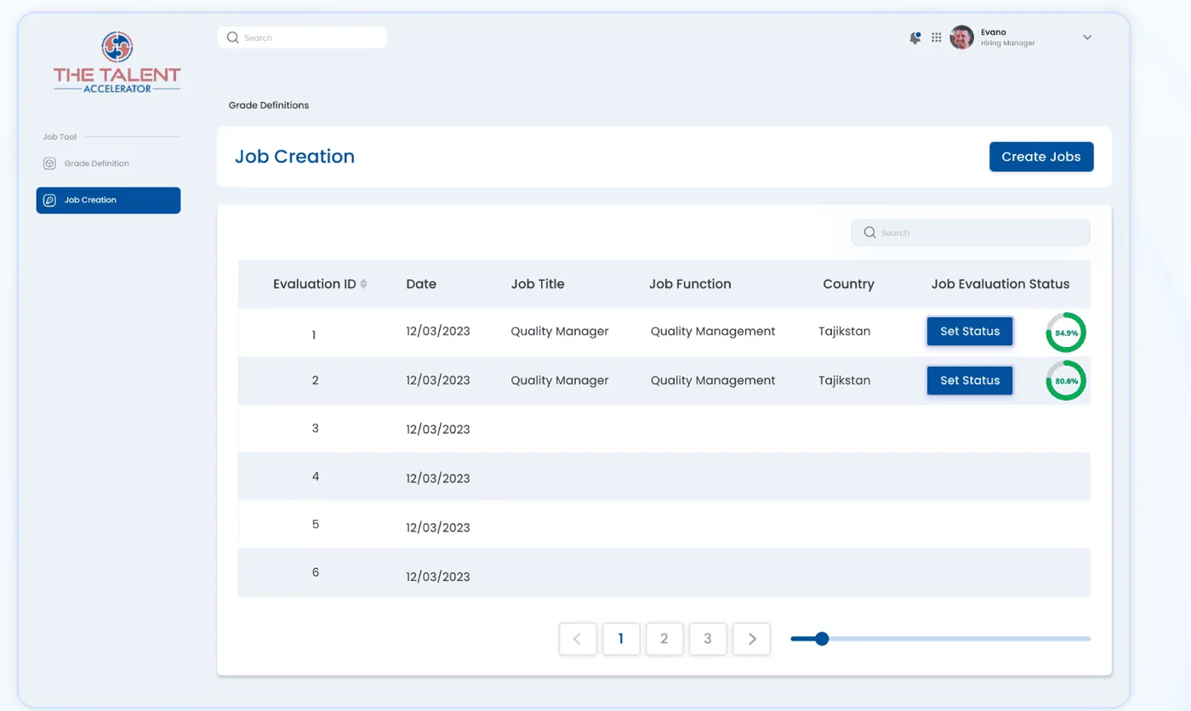This screenshot has width=1191, height=711.
Task: Click the Job Evaluation Status column header
Action: tap(1000, 284)
